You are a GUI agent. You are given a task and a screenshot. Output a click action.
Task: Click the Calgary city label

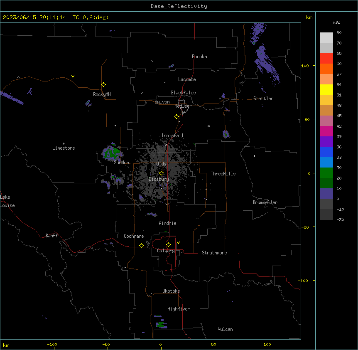(166, 251)
